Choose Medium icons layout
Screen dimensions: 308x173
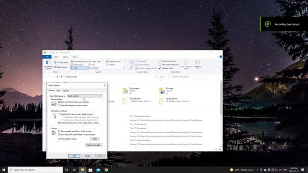pyautogui.click(x=114, y=62)
